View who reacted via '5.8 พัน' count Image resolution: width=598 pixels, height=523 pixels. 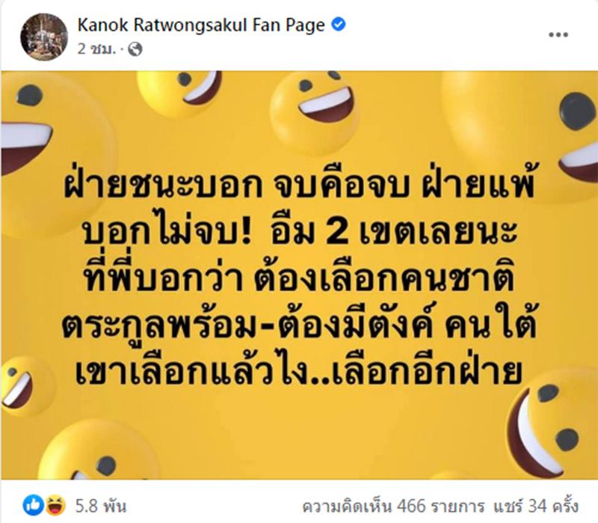tap(101, 507)
